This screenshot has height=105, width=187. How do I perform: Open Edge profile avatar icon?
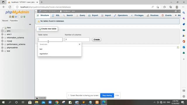pyautogui.click(x=177, y=7)
